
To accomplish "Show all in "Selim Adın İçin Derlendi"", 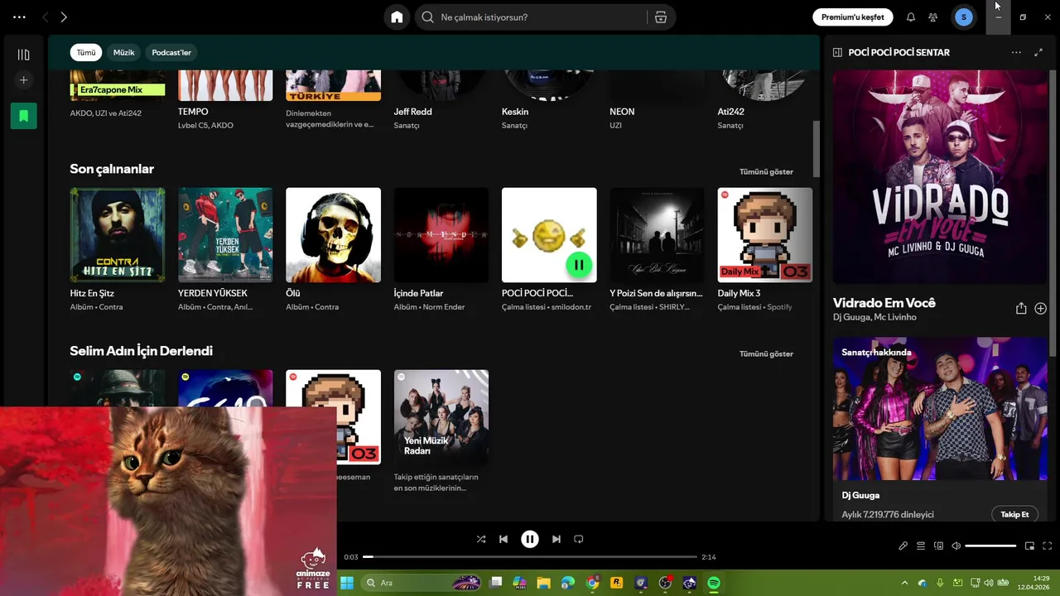I will pos(766,354).
